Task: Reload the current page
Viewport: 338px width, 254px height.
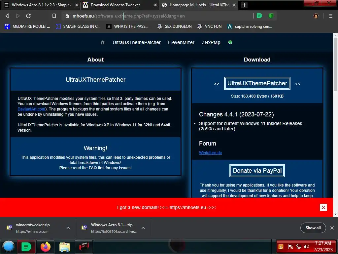Action: [28, 16]
